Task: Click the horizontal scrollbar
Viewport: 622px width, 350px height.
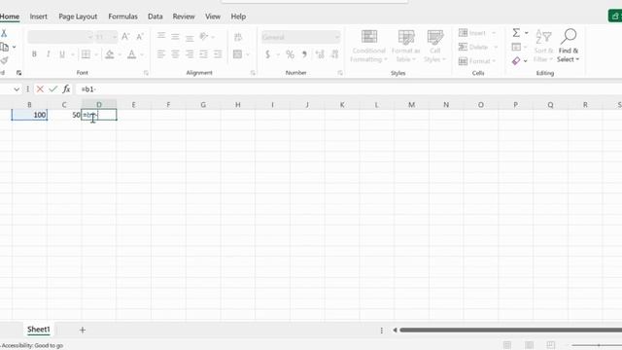Action: (510, 330)
